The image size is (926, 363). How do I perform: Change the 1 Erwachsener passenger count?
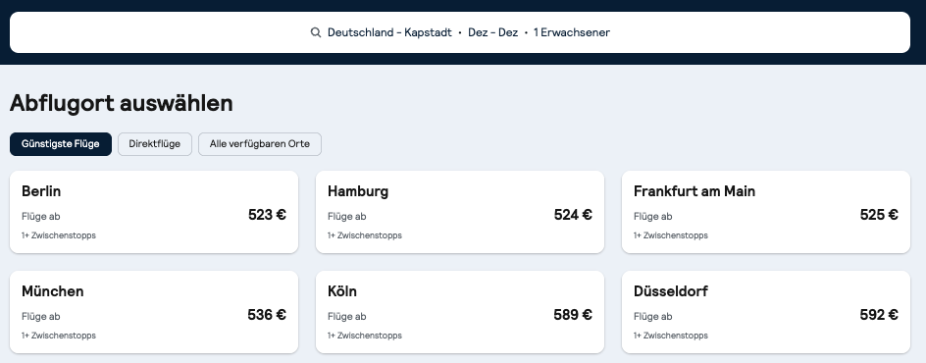(572, 32)
